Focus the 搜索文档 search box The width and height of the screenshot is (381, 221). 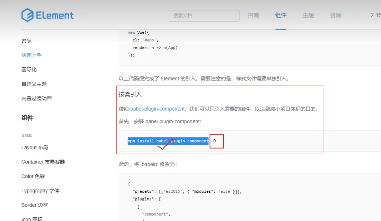[203, 15]
